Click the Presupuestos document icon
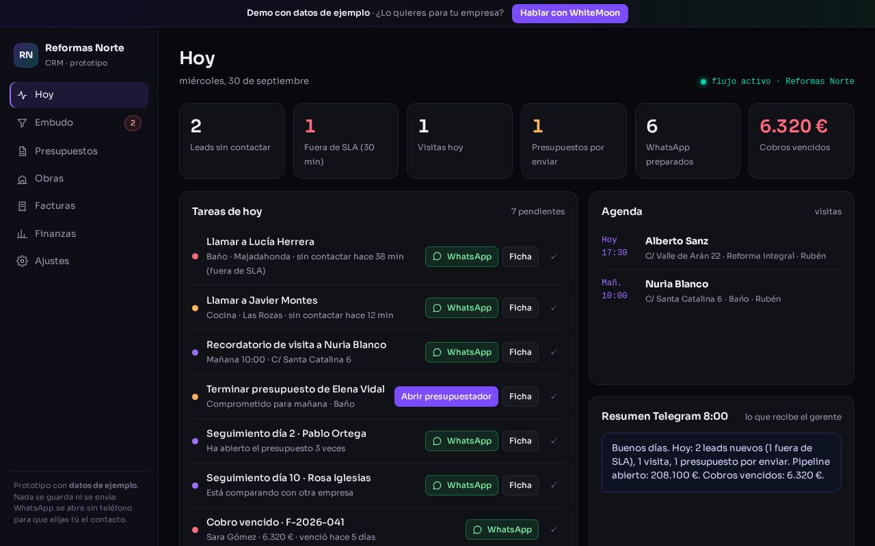Viewport: 875px width, 546px height. [23, 152]
